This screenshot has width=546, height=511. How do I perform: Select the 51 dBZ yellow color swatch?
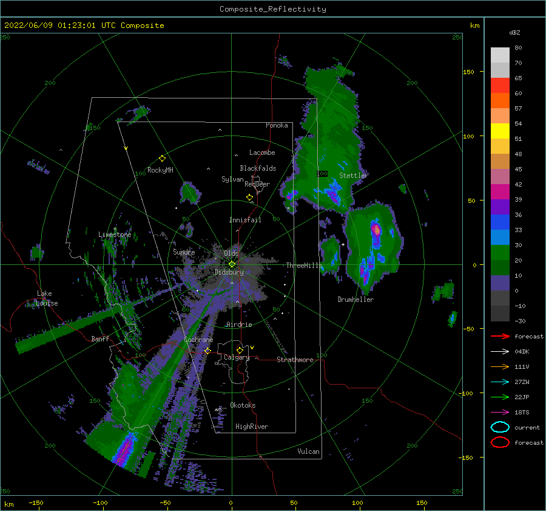coord(500,131)
